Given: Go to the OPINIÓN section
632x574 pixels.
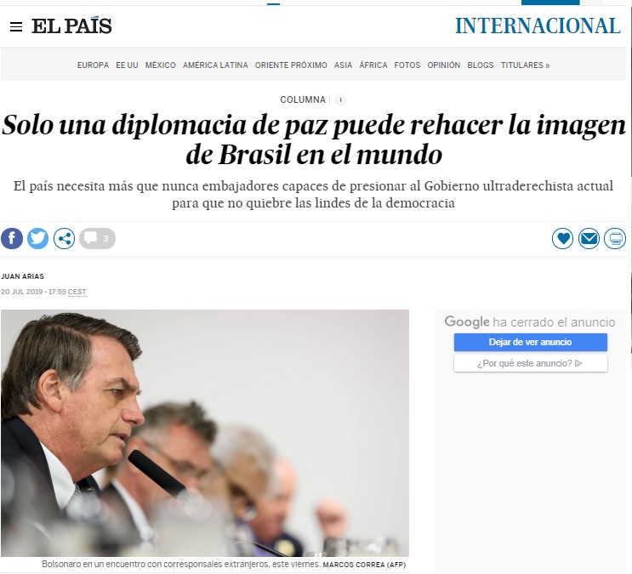Looking at the screenshot, I should pos(444,65).
